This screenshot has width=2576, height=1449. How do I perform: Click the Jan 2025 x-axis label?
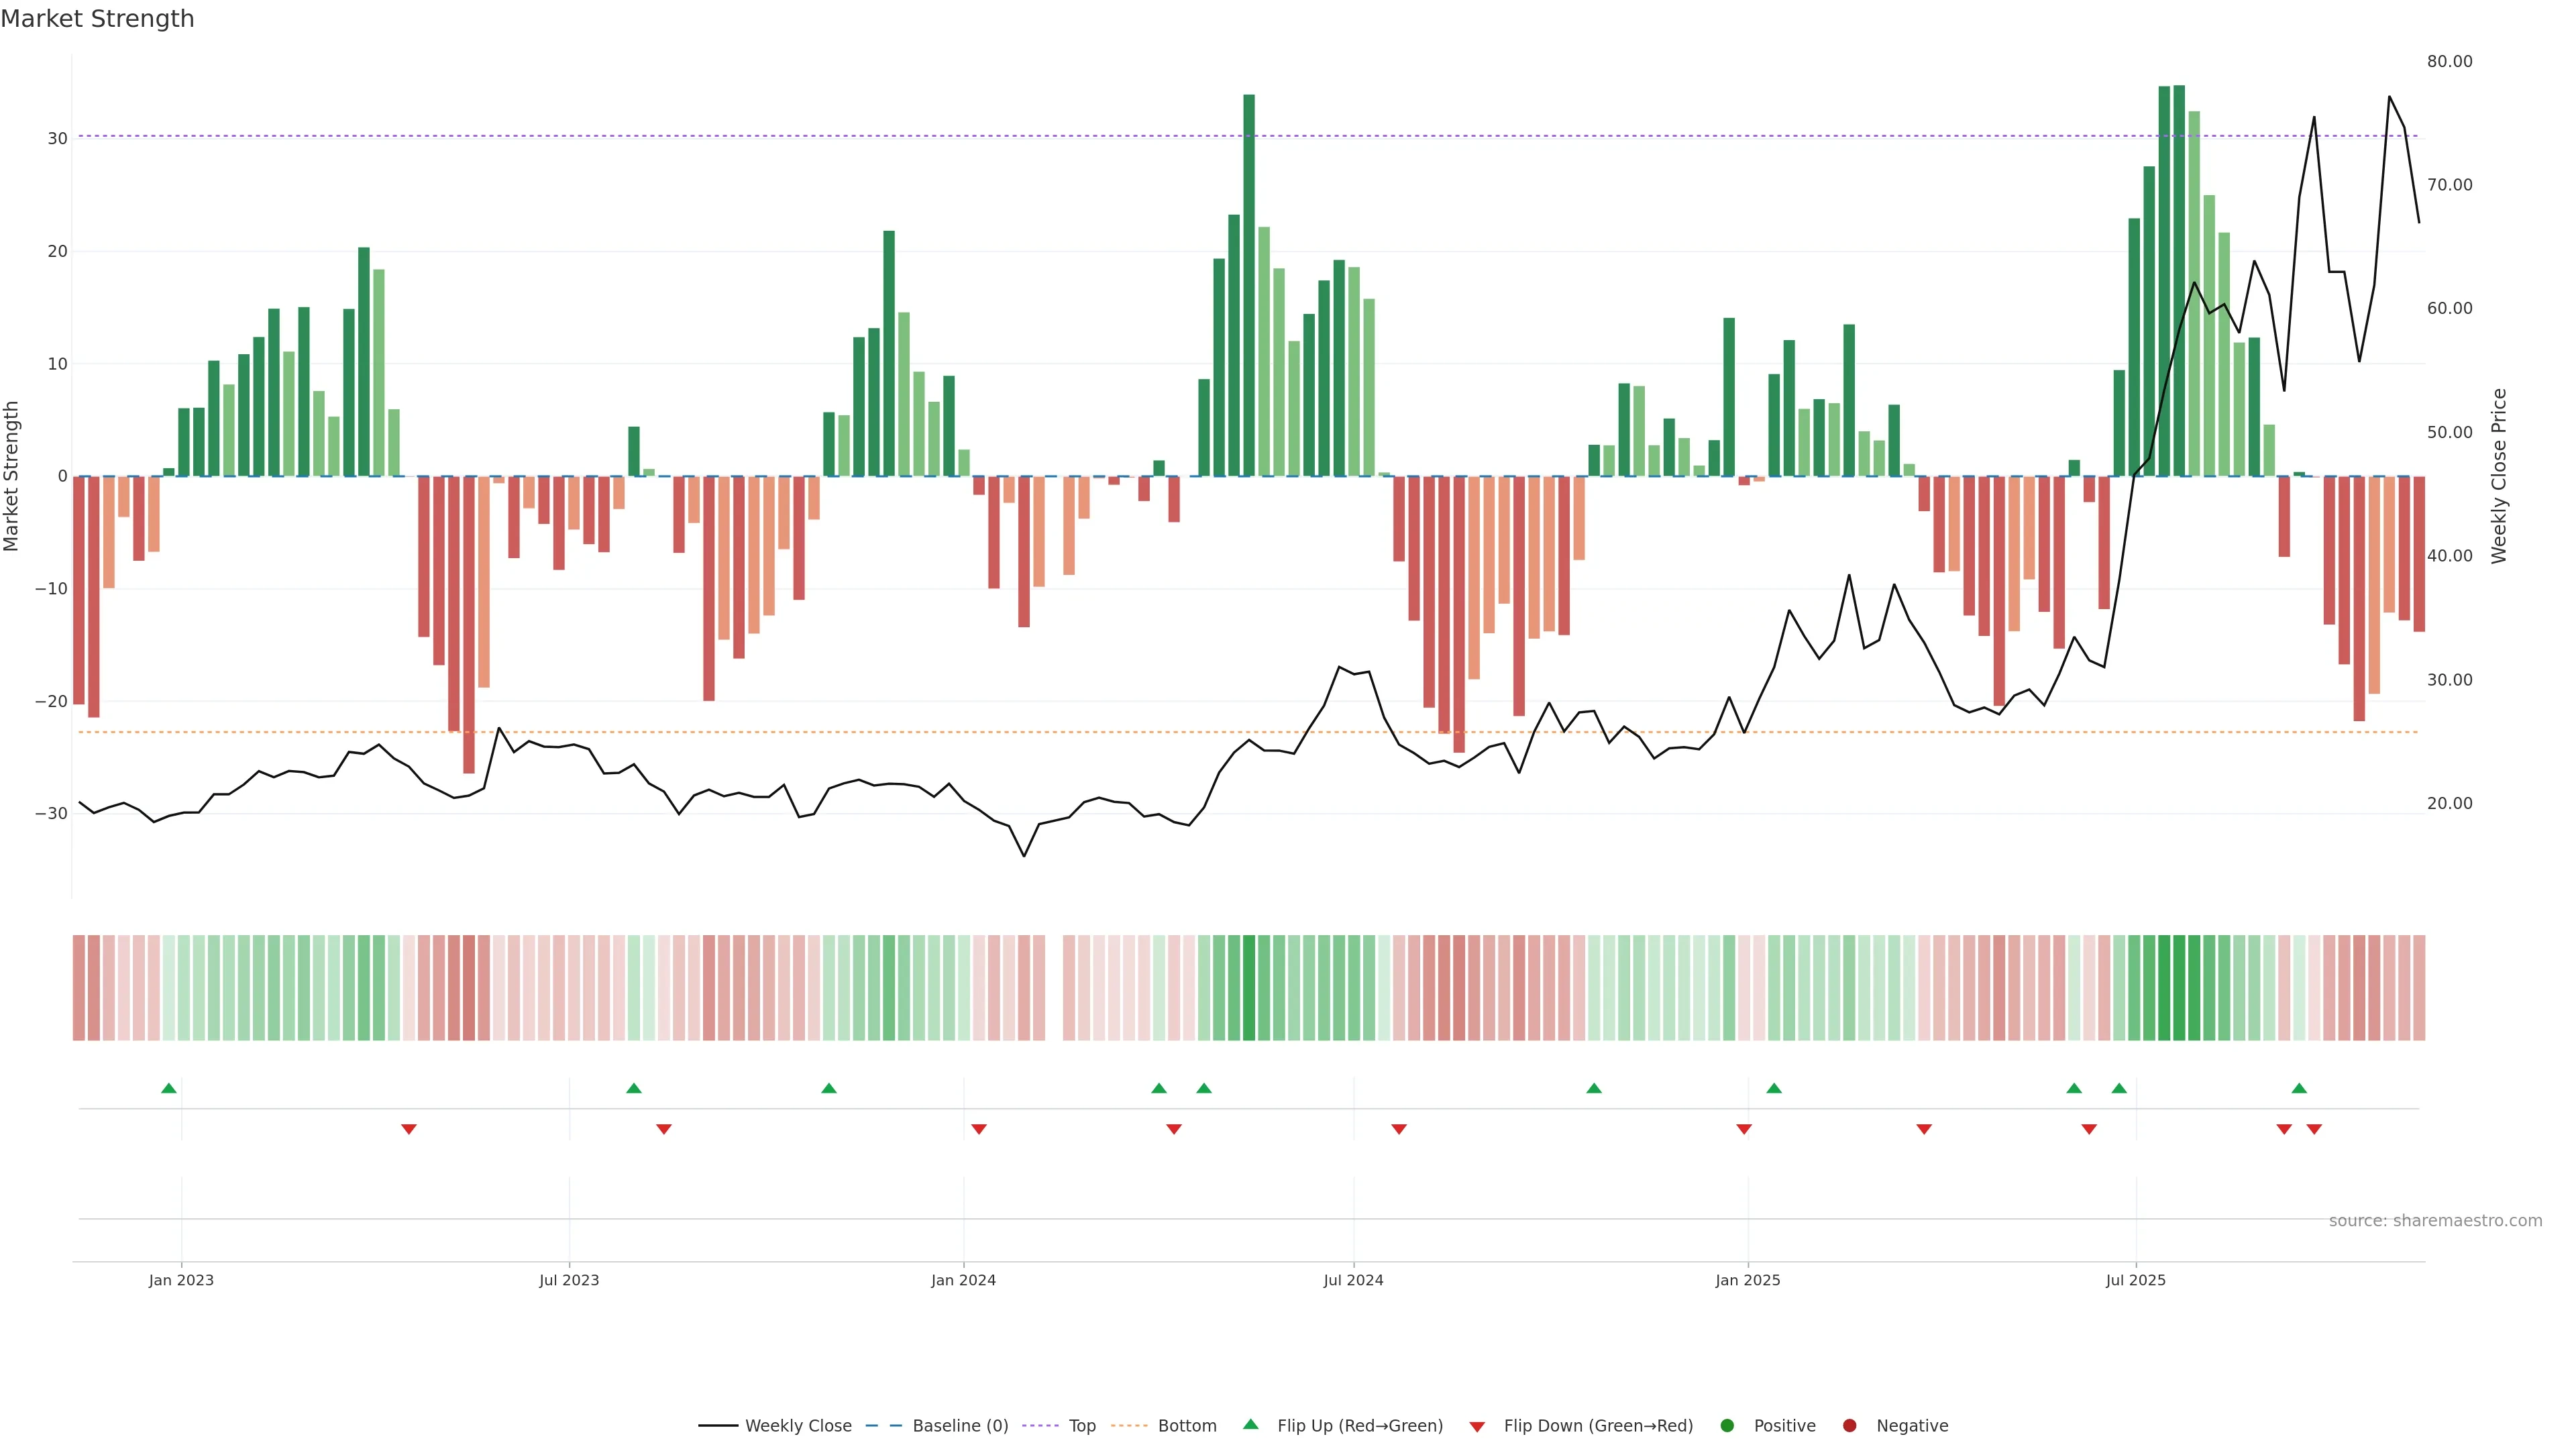[1747, 1280]
